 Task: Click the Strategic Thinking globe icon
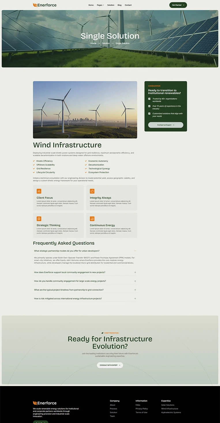click(x=39, y=219)
